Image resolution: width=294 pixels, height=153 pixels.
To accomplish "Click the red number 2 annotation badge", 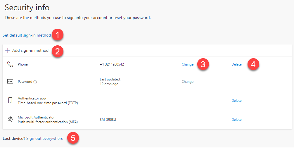I will coord(58,51).
